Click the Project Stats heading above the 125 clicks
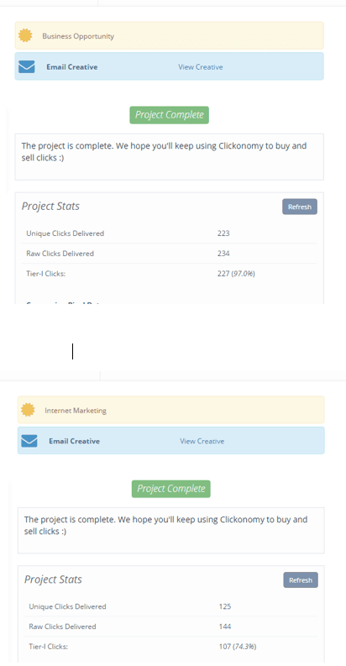346x666 pixels. 53,579
